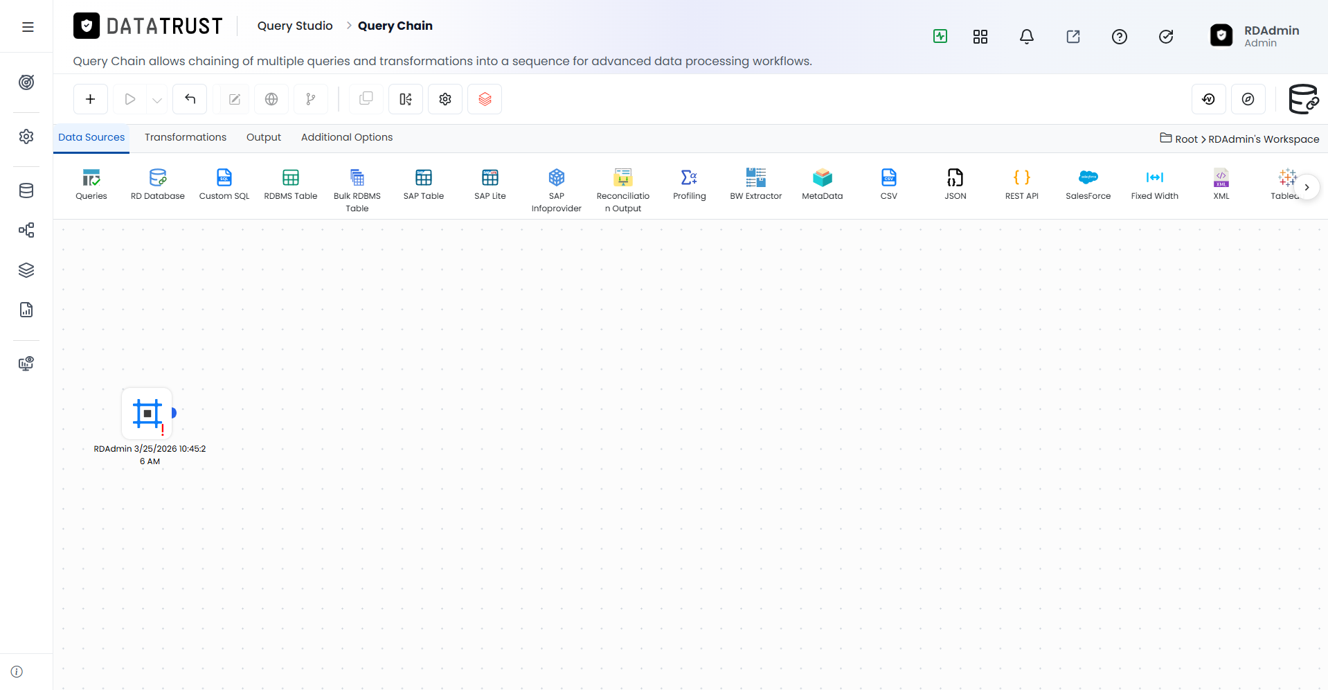This screenshot has width=1328, height=690.
Task: Click the node's blue output connector
Action: click(174, 413)
